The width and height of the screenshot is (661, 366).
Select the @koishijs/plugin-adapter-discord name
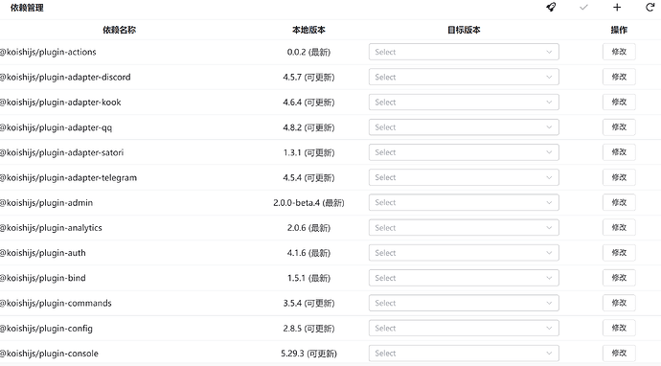65,78
